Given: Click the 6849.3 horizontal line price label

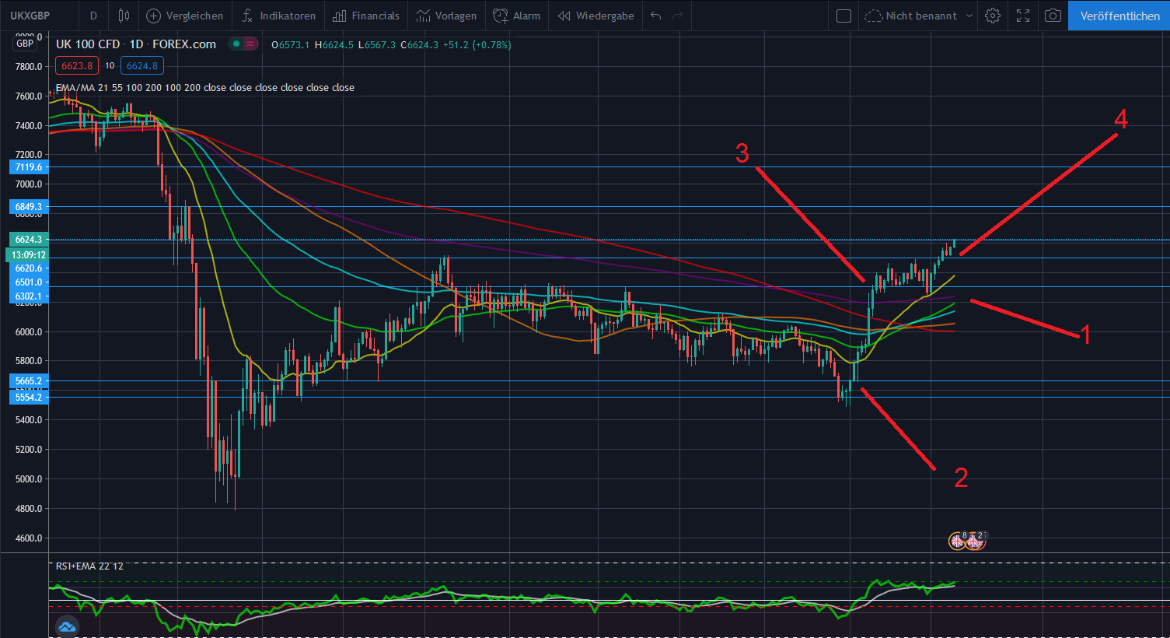Looking at the screenshot, I should pos(28,207).
